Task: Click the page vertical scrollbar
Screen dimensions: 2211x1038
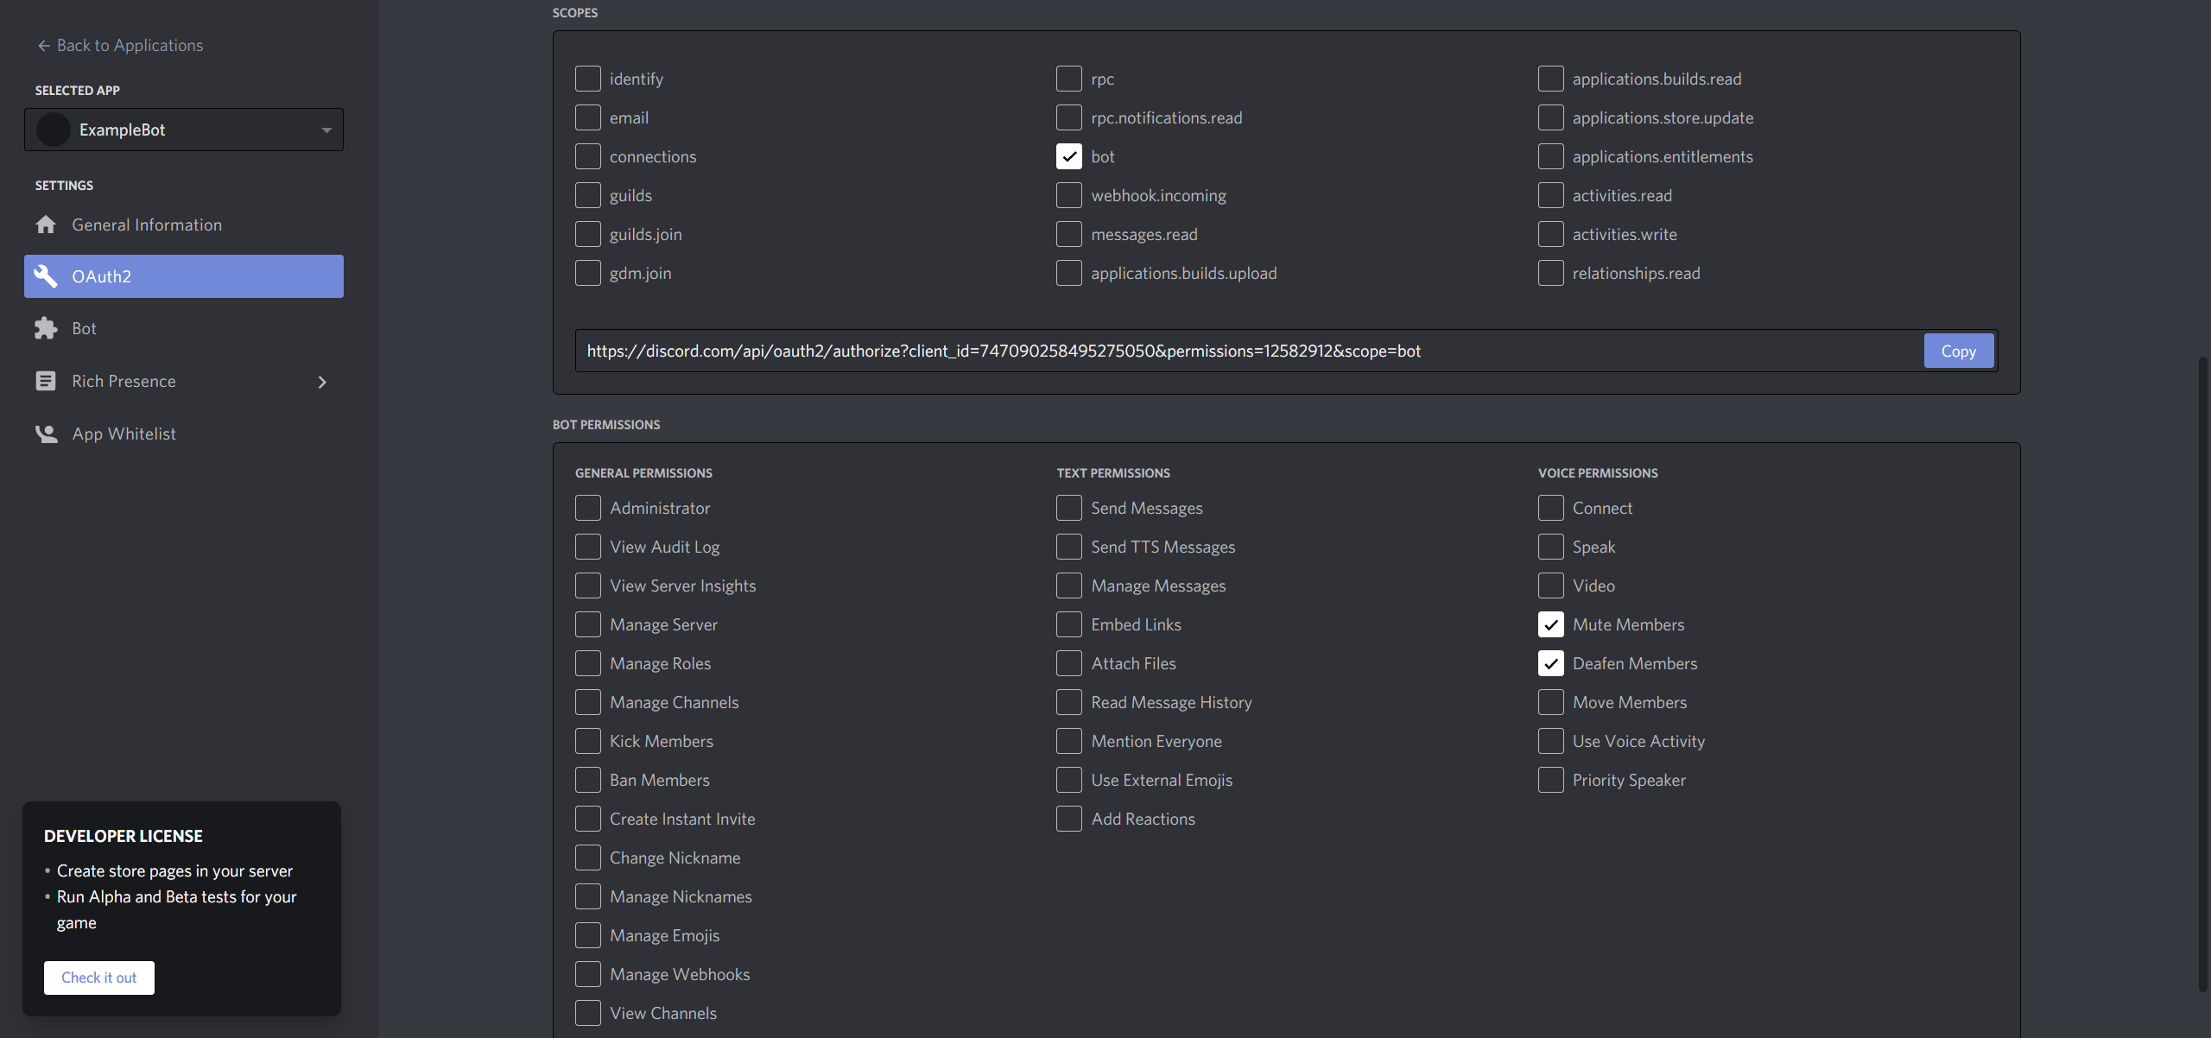Action: tap(2202, 674)
